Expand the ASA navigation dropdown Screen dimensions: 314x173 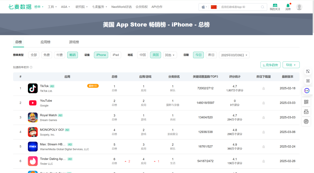65,7
